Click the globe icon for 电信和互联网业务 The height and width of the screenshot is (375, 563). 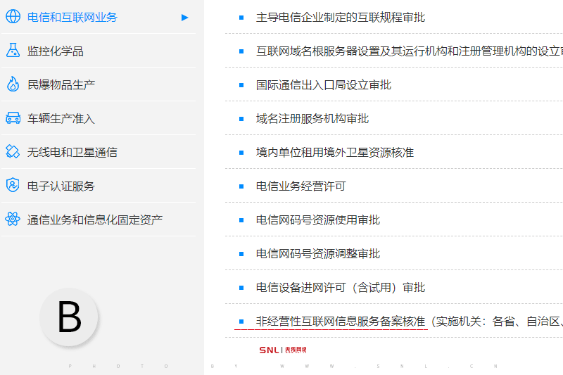13,17
